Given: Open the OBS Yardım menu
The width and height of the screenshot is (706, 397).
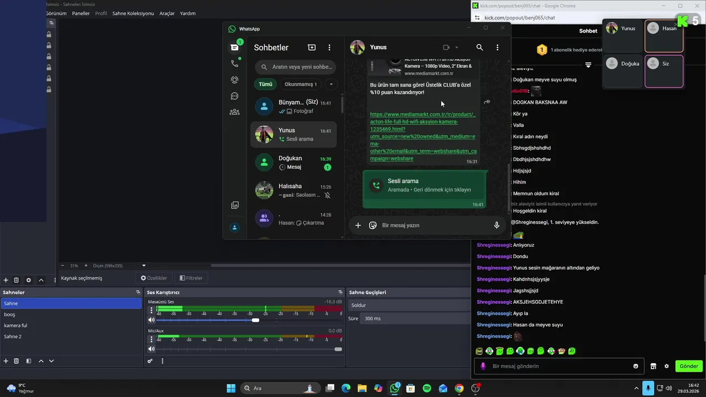Looking at the screenshot, I should point(188,13).
